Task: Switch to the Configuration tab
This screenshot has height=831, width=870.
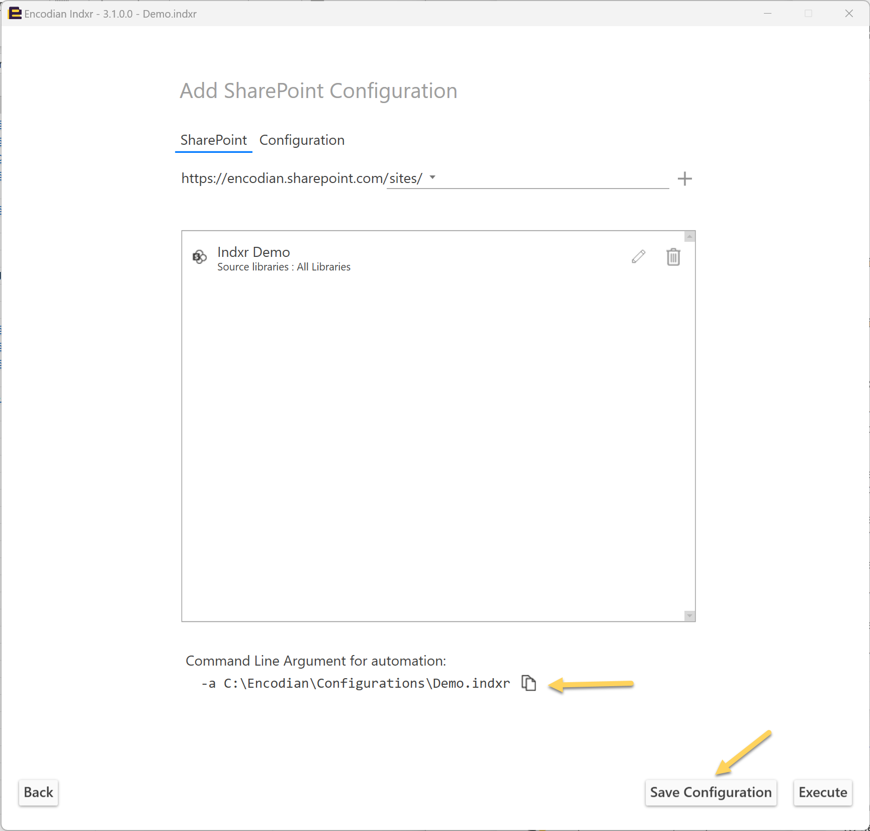Action: tap(302, 140)
